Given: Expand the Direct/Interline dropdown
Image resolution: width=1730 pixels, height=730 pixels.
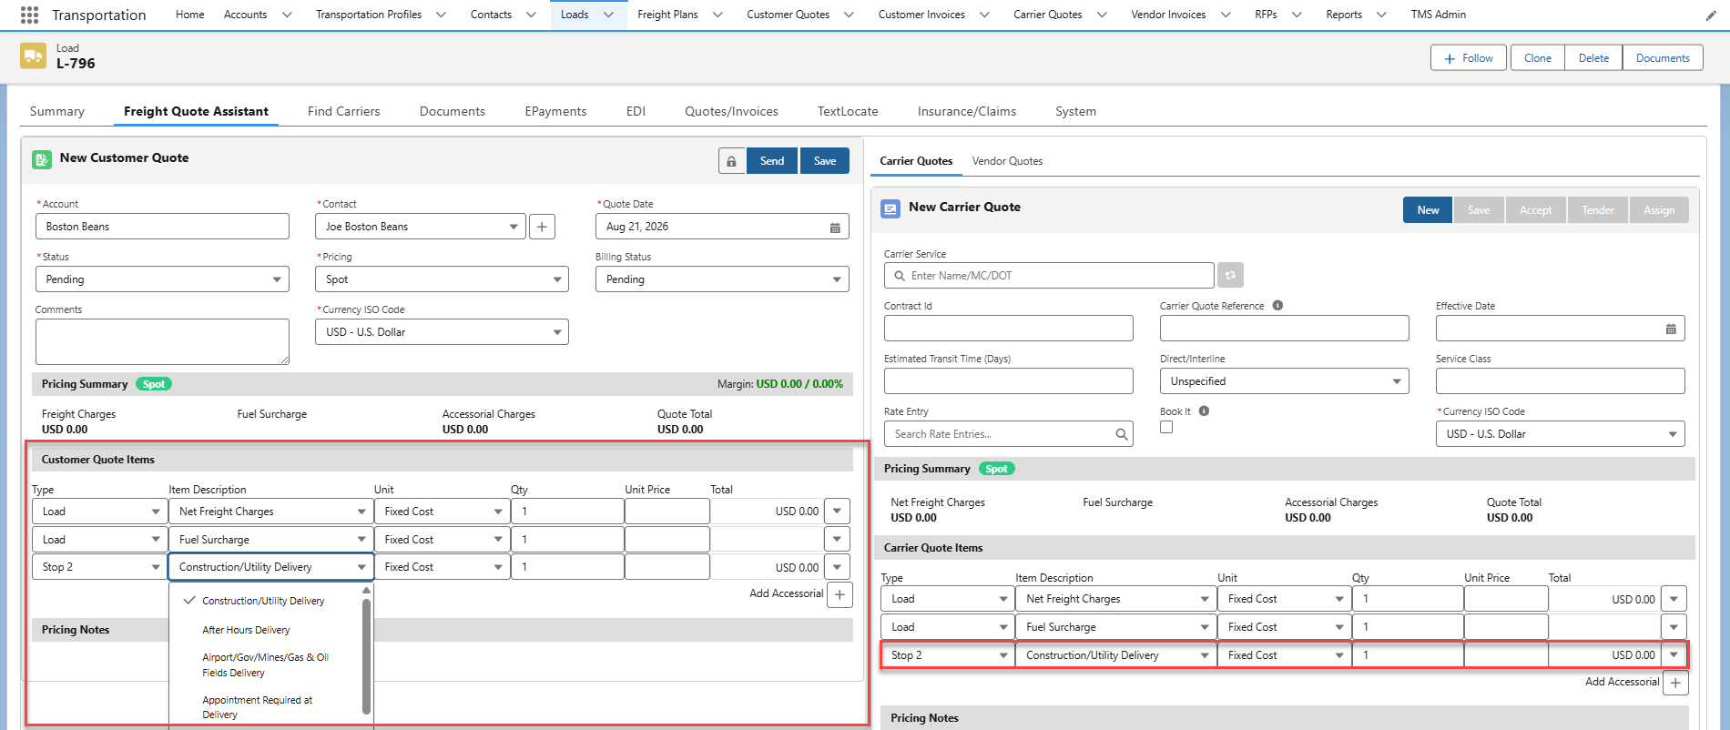Looking at the screenshot, I should 1284,381.
